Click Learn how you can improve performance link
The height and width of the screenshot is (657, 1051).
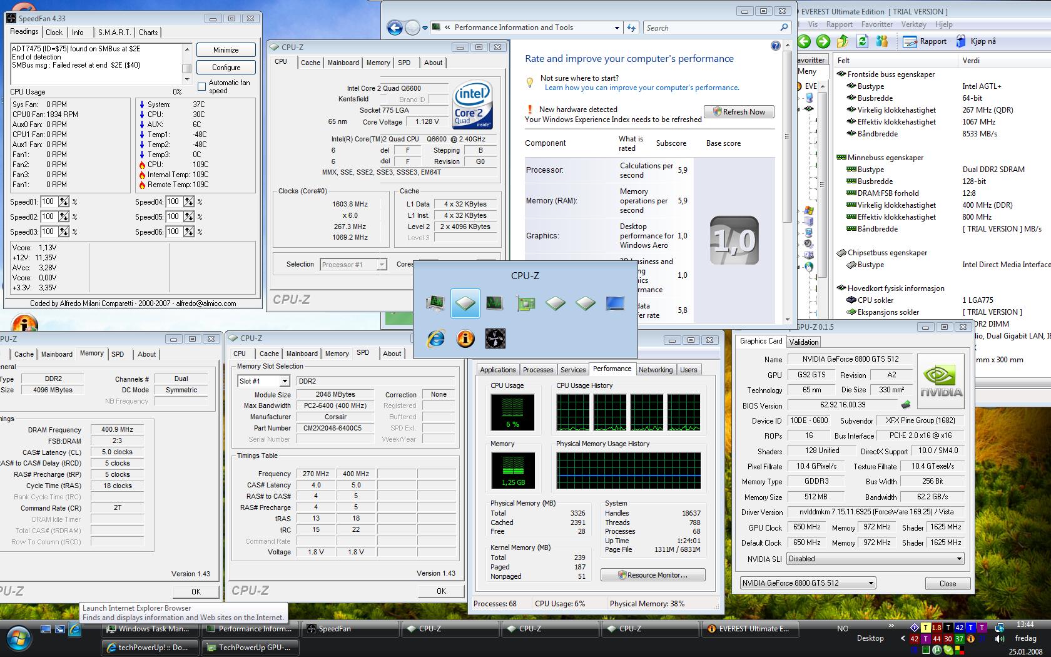(642, 88)
